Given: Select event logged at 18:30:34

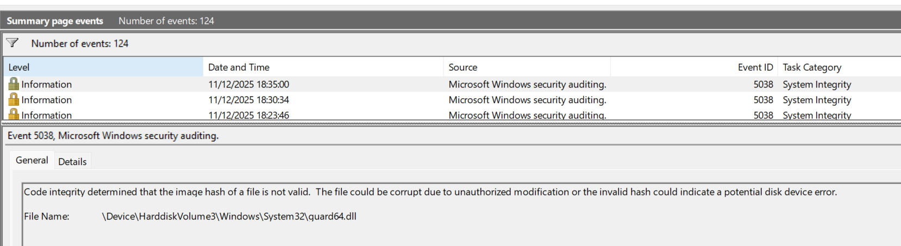Looking at the screenshot, I should pyautogui.click(x=248, y=100).
